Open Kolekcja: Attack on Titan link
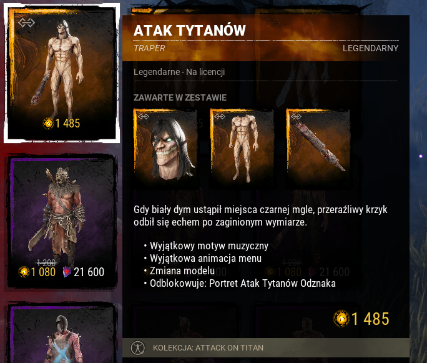This screenshot has height=363, width=427. pos(208,348)
